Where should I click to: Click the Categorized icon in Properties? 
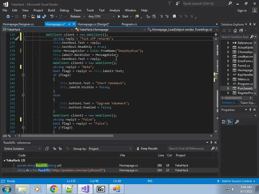pos(224,122)
